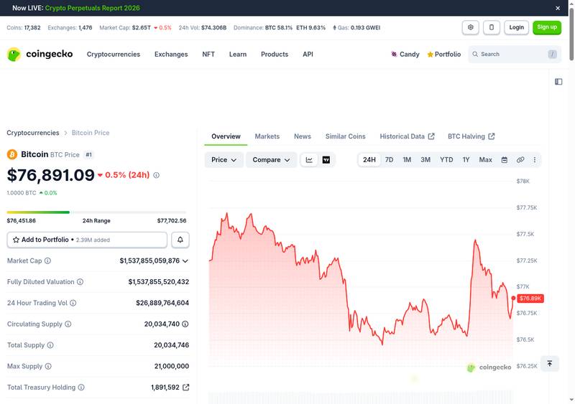Click Market Cap info icon
The image size is (575, 404).
(x=47, y=260)
